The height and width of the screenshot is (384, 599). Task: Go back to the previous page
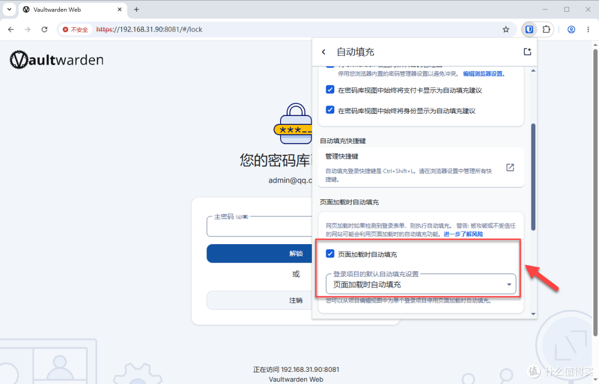tap(11, 29)
